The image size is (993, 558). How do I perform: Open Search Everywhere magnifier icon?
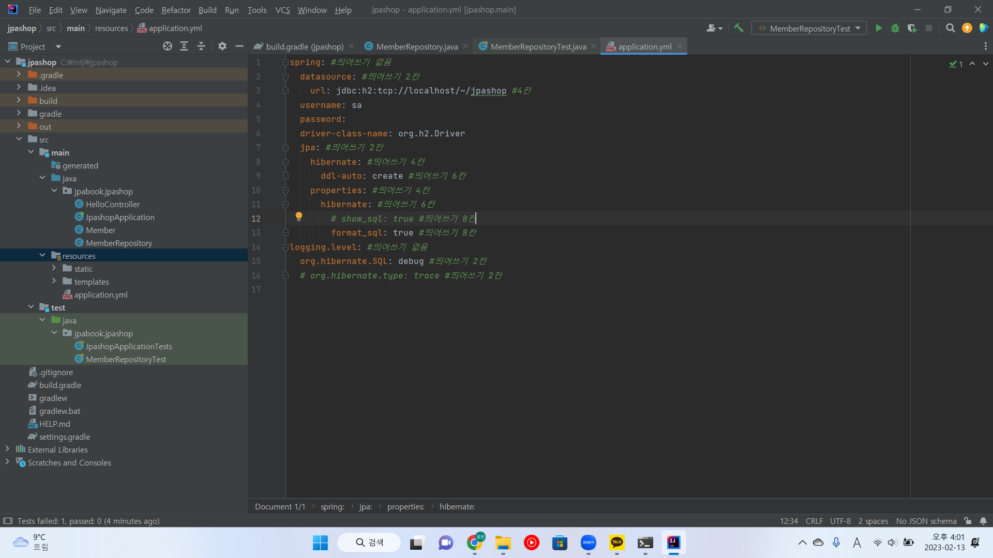point(950,28)
